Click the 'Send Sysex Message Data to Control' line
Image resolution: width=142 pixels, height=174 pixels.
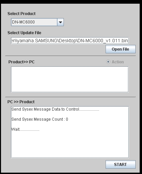pyautogui.click(x=55, y=109)
